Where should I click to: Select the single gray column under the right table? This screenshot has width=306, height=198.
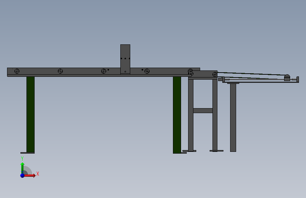pyautogui.click(x=233, y=118)
